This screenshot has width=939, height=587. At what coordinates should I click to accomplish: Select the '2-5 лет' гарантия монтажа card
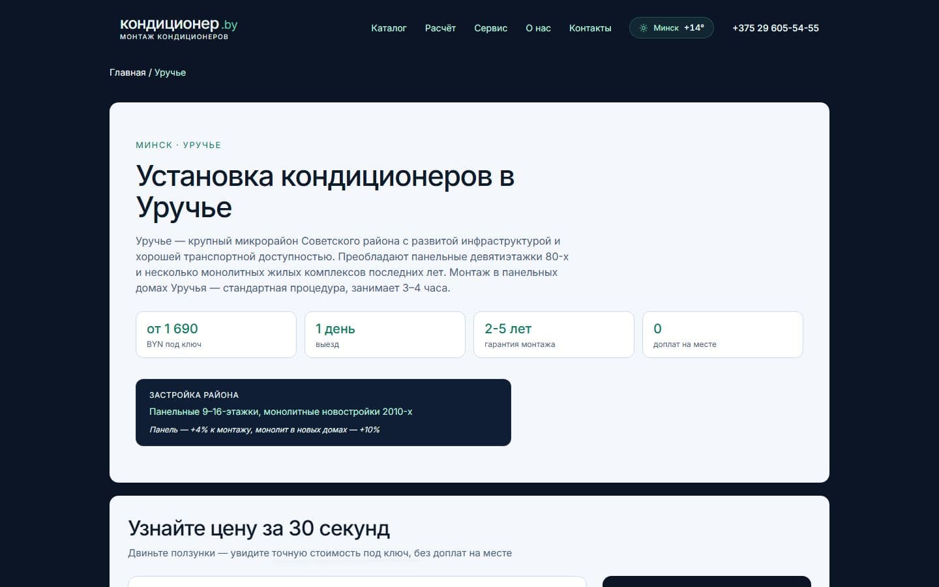pyautogui.click(x=554, y=335)
